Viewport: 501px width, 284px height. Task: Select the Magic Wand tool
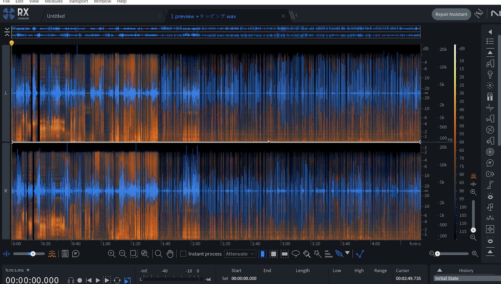coord(317,254)
